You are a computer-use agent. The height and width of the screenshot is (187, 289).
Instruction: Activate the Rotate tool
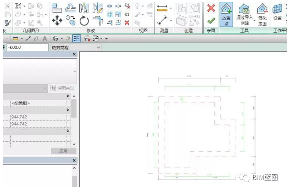(84, 21)
